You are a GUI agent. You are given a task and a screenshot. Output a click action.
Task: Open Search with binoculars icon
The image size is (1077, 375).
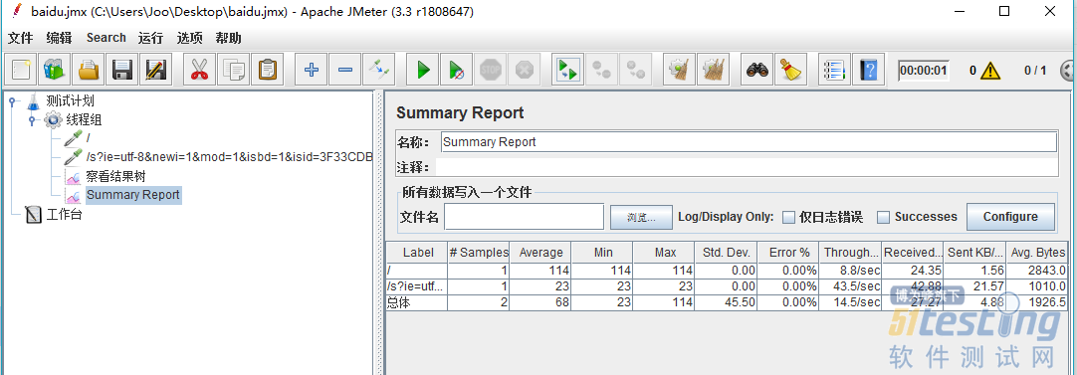coord(757,70)
